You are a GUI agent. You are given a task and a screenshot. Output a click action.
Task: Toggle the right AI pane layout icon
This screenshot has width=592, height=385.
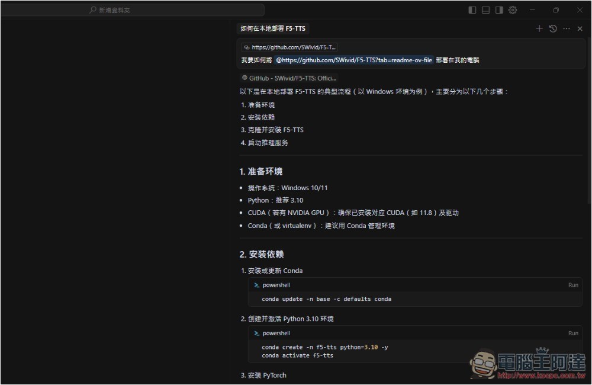(499, 10)
